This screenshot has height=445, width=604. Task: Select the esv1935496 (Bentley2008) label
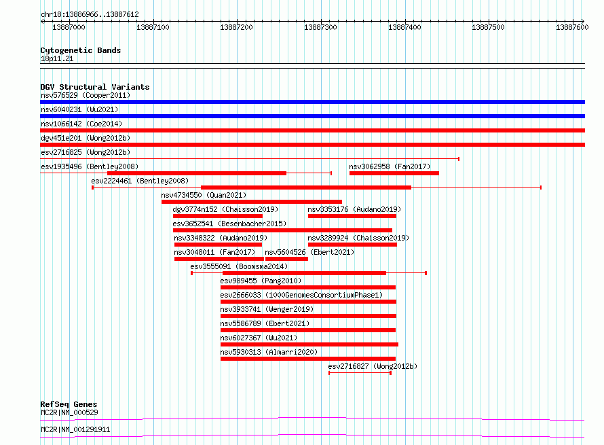pyautogui.click(x=90, y=166)
